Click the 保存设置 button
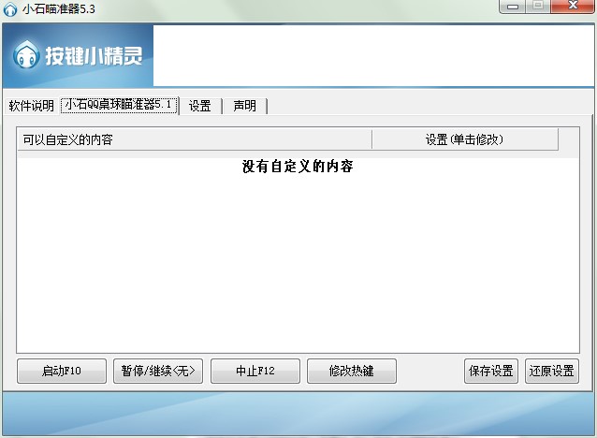 pyautogui.click(x=491, y=371)
